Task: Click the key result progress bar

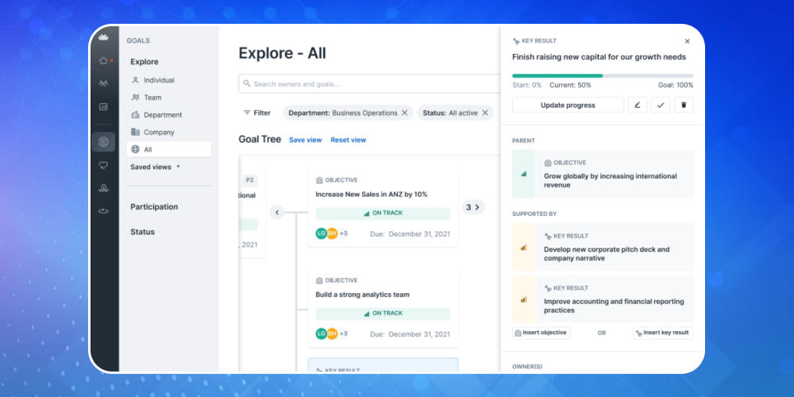Action: pos(603,75)
